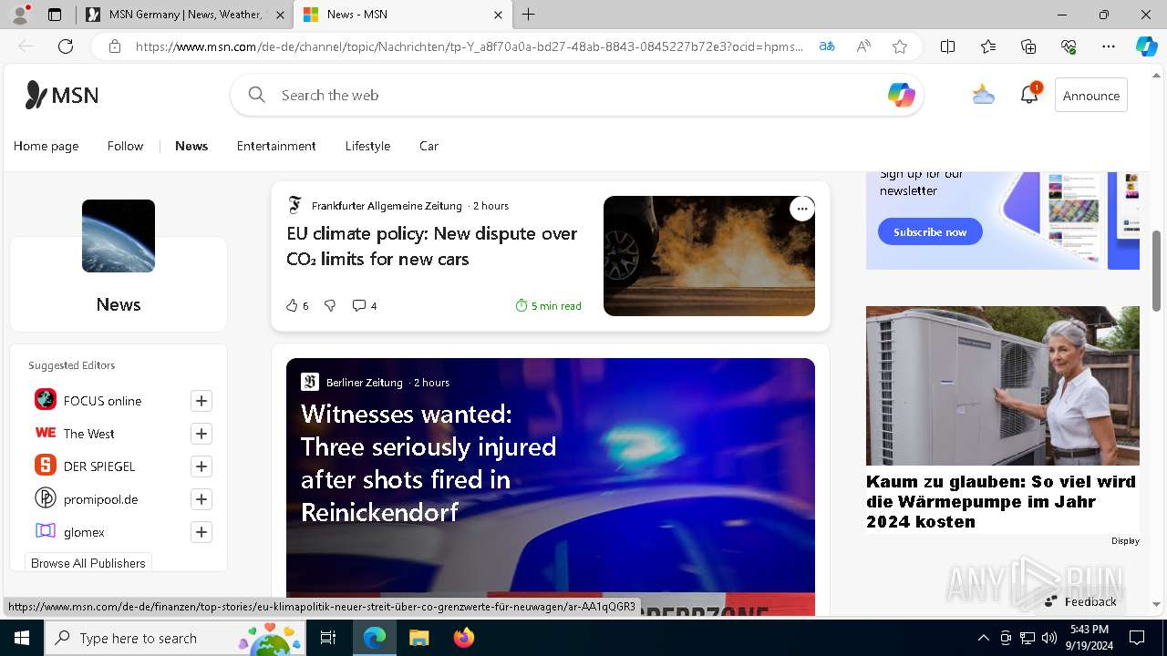The image size is (1167, 656).
Task: View site information lock icon
Action: [115, 46]
